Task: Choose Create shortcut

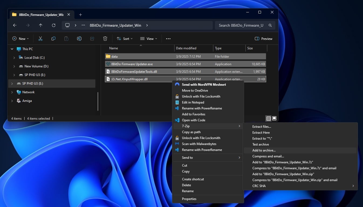Action: pyautogui.click(x=208, y=179)
